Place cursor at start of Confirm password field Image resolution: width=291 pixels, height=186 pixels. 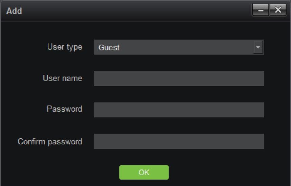pos(97,141)
